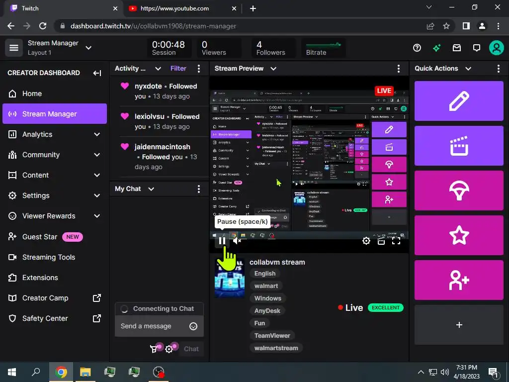Add a new quick action with plus tile
Image resolution: width=509 pixels, height=382 pixels.
[x=459, y=325]
